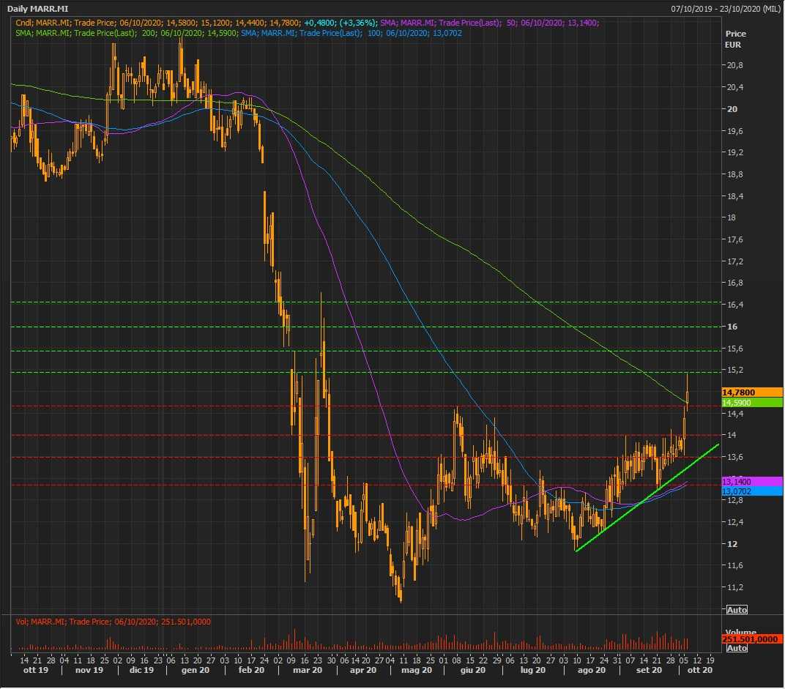Click the mar 20 label on time axis
This screenshot has width=785, height=689.
[x=307, y=670]
